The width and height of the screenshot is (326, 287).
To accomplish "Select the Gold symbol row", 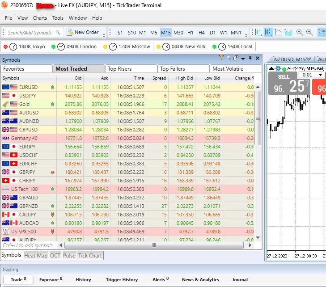I will [127, 104].
